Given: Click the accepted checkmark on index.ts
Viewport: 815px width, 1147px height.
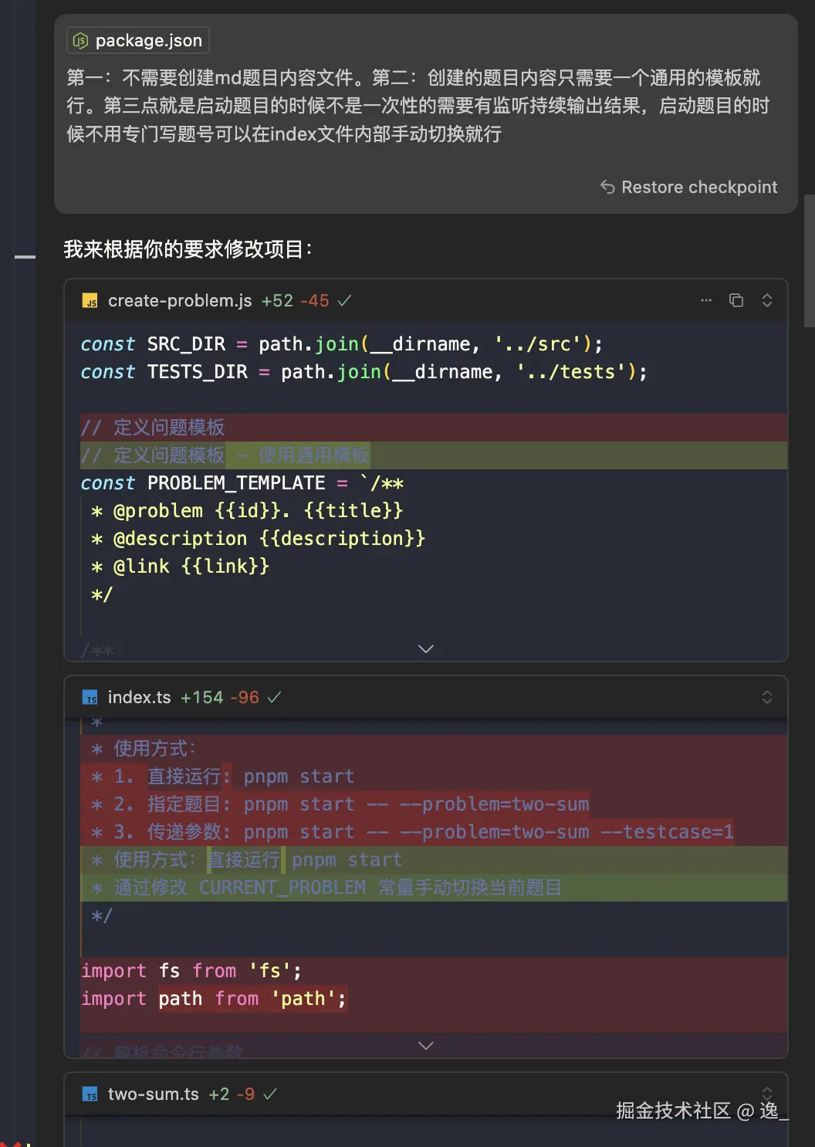Looking at the screenshot, I should pyautogui.click(x=274, y=697).
